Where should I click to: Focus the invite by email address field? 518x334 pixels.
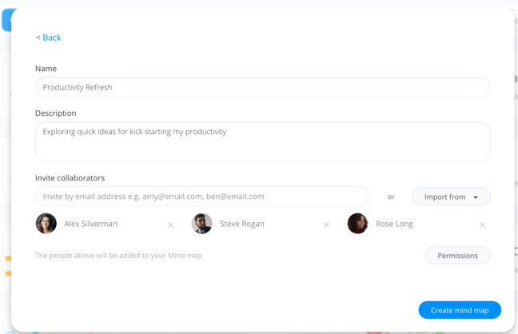[202, 197]
